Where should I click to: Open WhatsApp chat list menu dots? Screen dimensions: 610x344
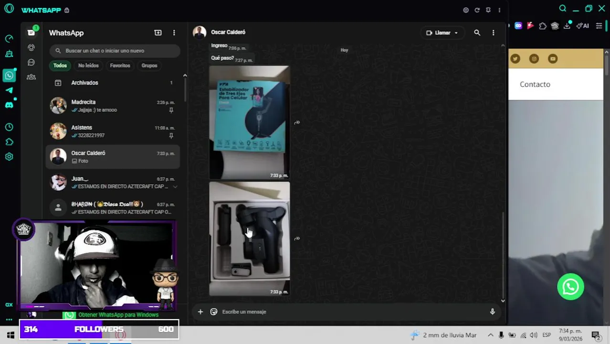[174, 32]
